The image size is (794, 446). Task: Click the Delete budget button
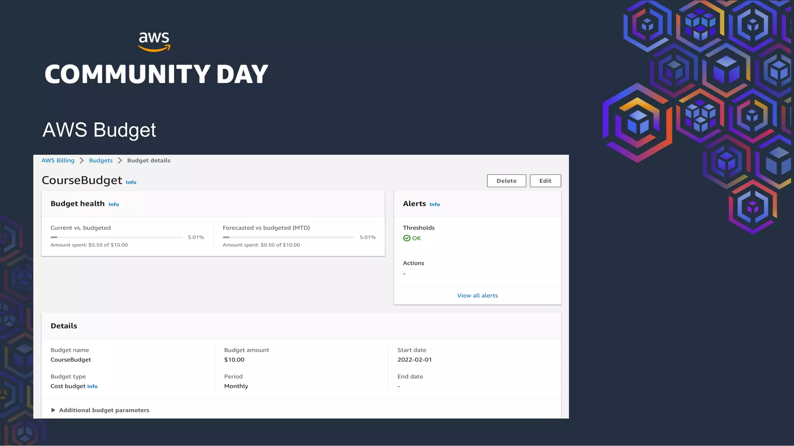tap(506, 181)
